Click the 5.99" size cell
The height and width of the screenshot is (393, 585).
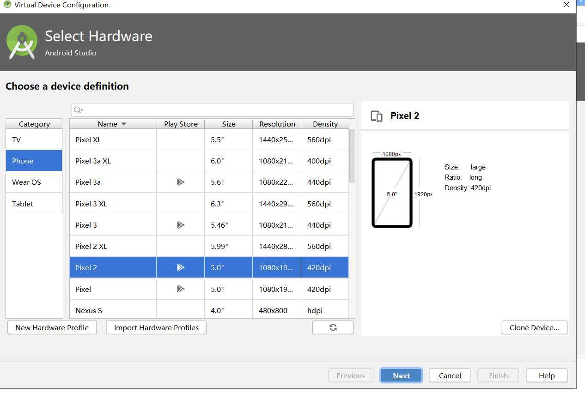[x=229, y=246]
